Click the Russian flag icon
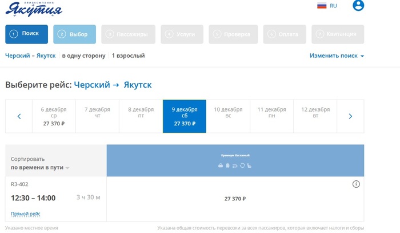400x233 pixels. [x=322, y=6]
